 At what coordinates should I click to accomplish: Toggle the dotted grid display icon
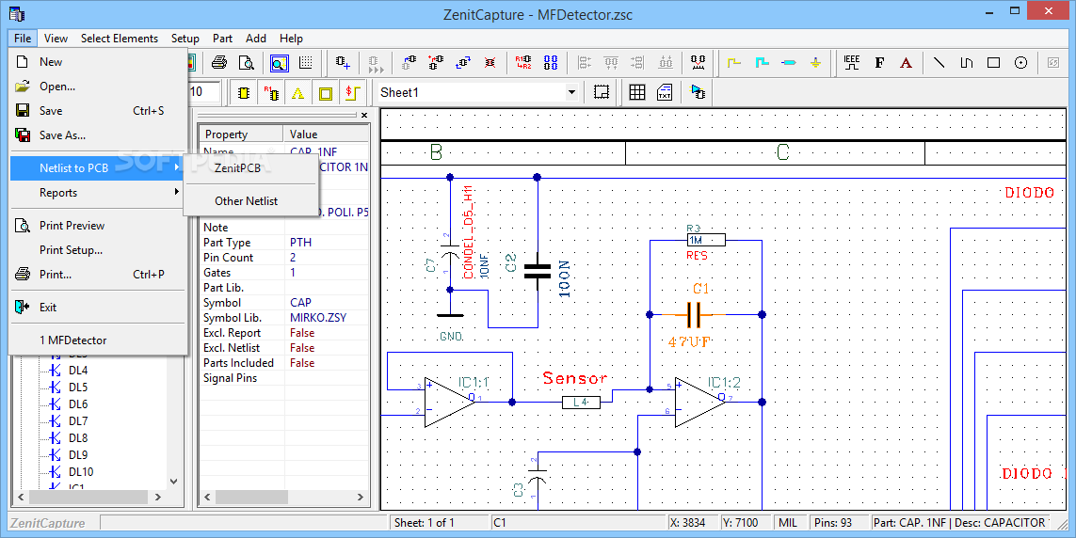pos(305,63)
